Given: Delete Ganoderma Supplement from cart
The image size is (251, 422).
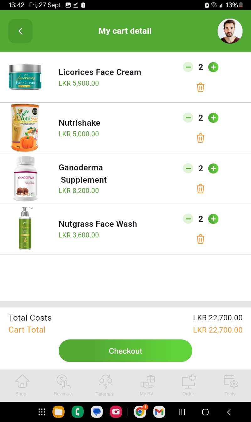Looking at the screenshot, I should [x=200, y=189].
